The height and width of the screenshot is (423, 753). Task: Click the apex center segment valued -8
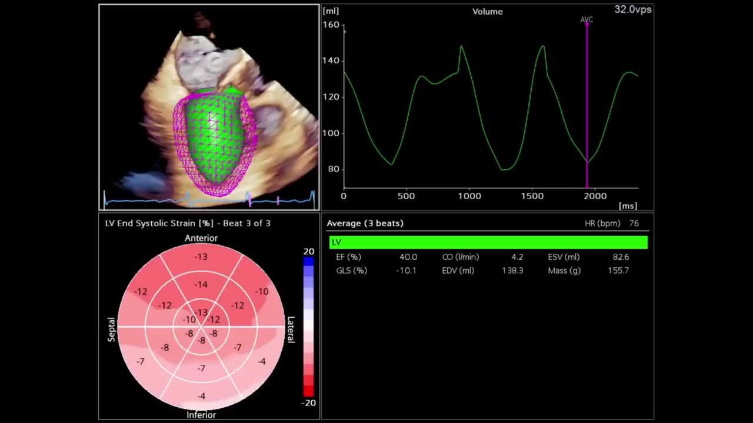(201, 341)
